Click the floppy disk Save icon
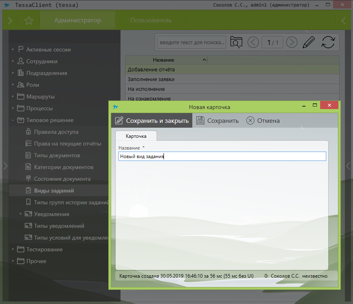353x304 pixels. tap(200, 120)
